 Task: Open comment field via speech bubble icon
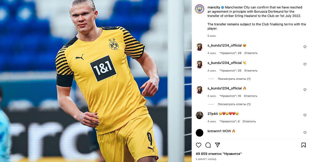click(208, 145)
